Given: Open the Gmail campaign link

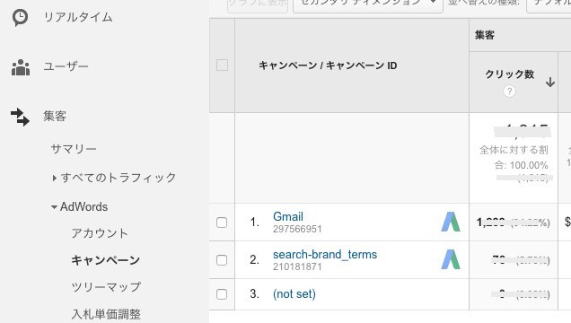Looking at the screenshot, I should [x=288, y=217].
